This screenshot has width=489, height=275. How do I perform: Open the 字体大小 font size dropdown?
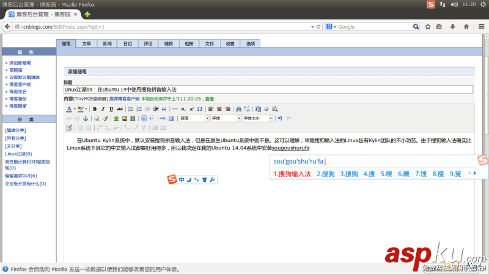coord(271,118)
